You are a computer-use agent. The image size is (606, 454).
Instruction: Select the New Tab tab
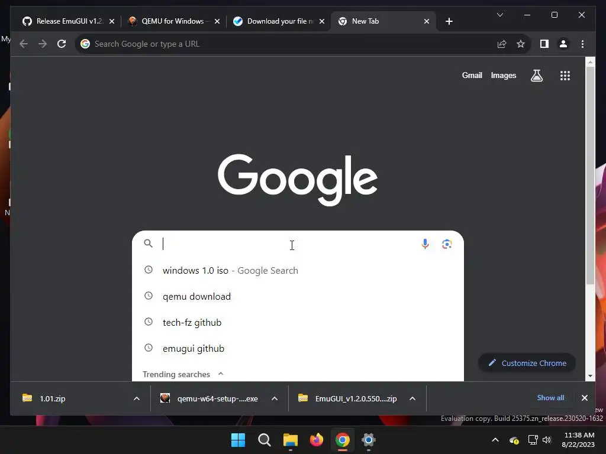pyautogui.click(x=383, y=21)
